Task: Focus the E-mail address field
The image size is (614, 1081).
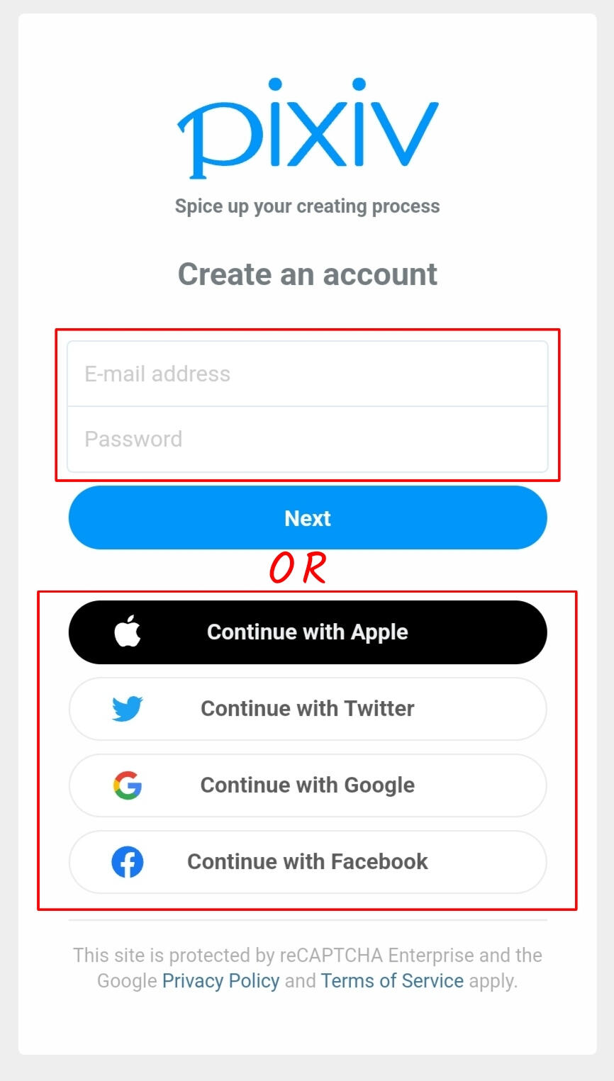Action: 308,374
